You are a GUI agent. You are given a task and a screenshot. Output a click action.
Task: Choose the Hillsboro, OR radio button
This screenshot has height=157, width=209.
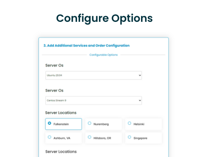90,137
